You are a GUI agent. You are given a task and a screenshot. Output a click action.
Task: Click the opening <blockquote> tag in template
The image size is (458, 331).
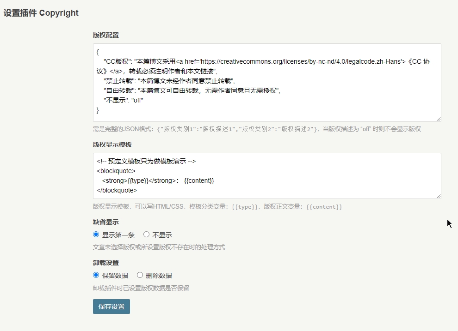[x=116, y=171]
